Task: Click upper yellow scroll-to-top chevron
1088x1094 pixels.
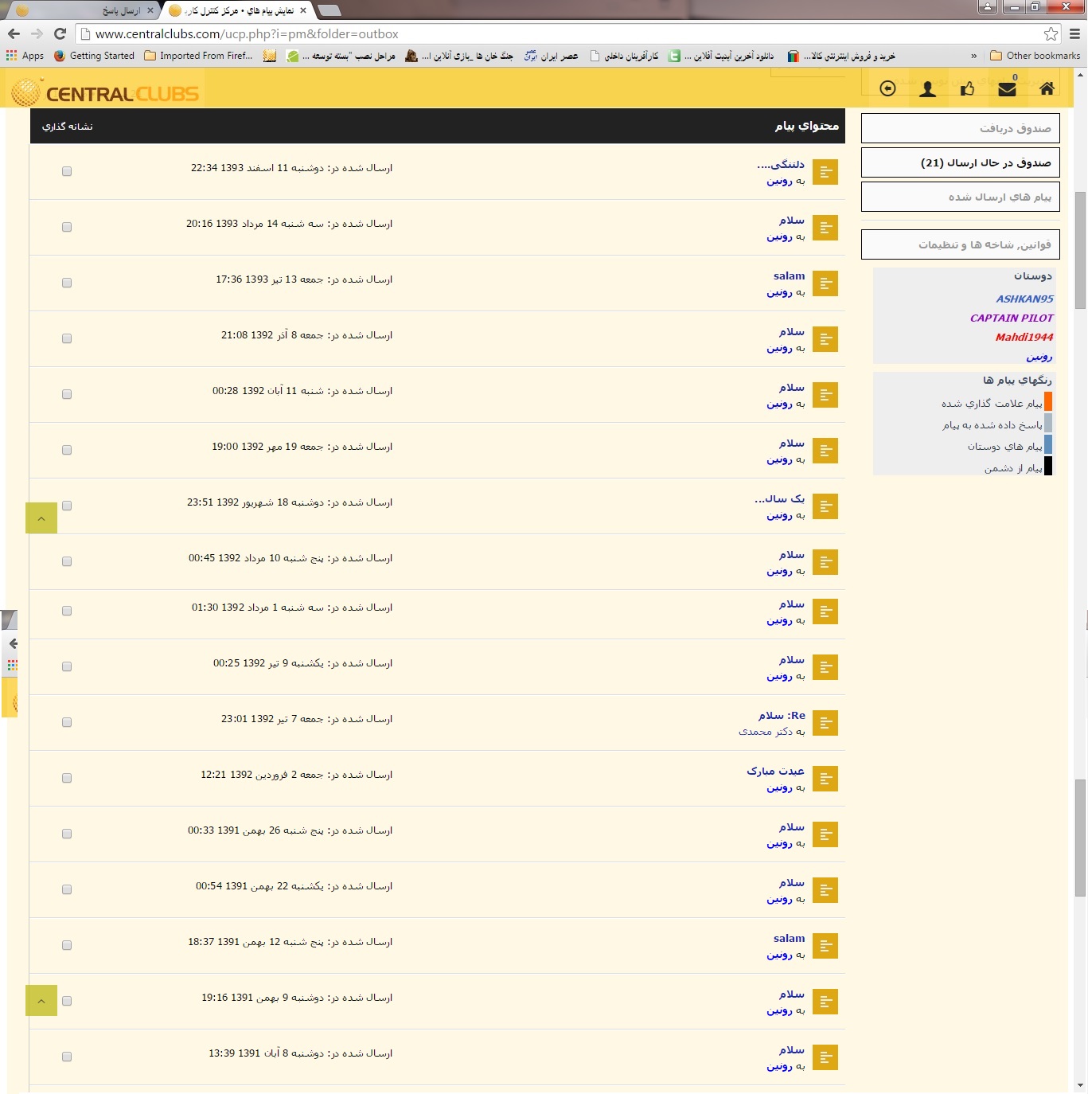Action: [41, 518]
